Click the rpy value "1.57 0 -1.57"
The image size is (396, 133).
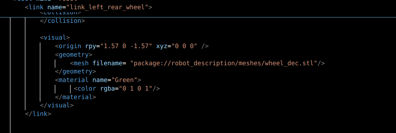(x=126, y=46)
